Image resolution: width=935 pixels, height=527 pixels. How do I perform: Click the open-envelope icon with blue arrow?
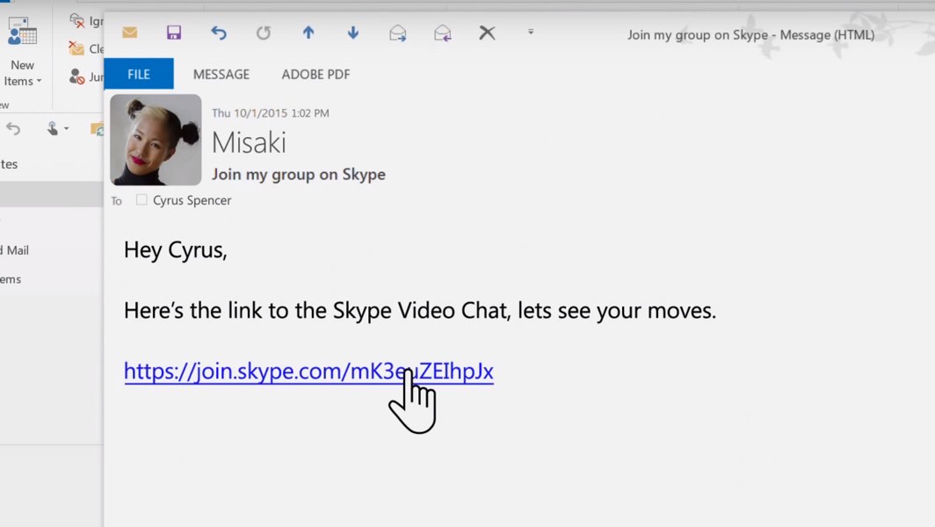click(x=398, y=33)
